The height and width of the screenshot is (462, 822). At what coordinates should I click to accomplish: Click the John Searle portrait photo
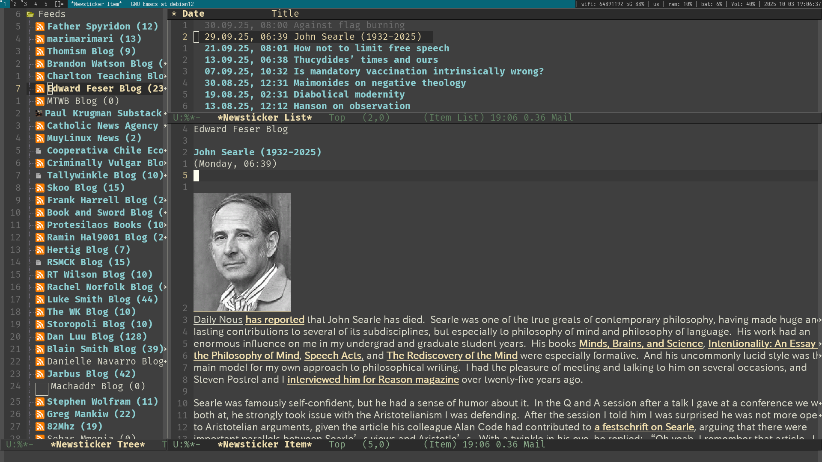click(x=242, y=252)
